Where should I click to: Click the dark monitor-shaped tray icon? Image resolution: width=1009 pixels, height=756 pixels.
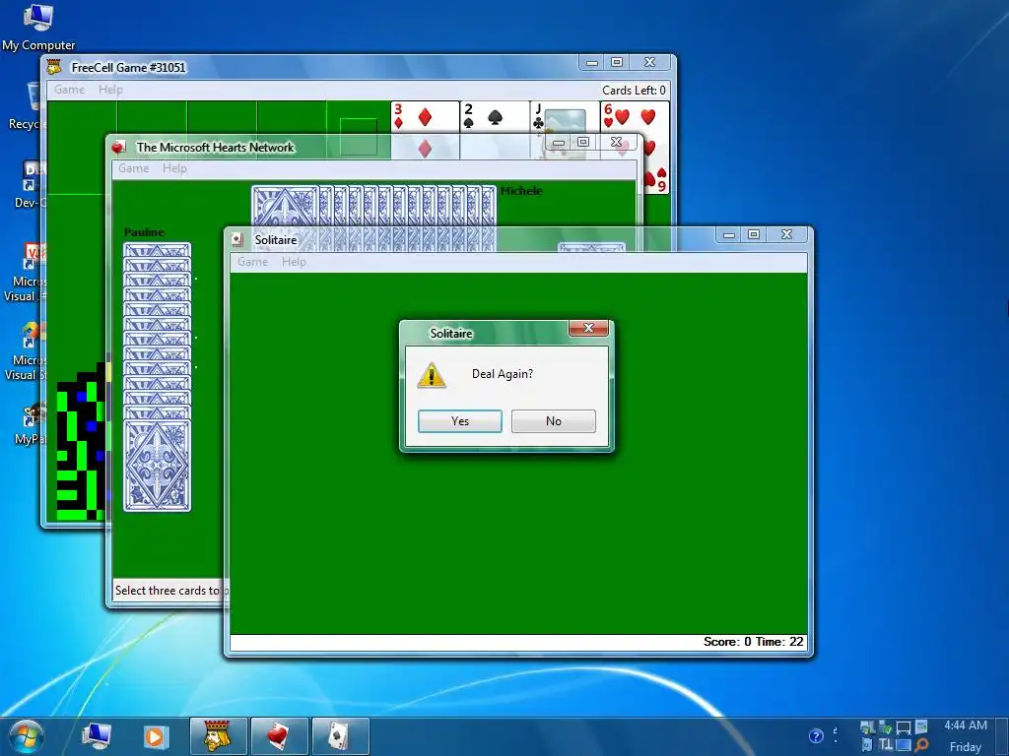[x=904, y=727]
